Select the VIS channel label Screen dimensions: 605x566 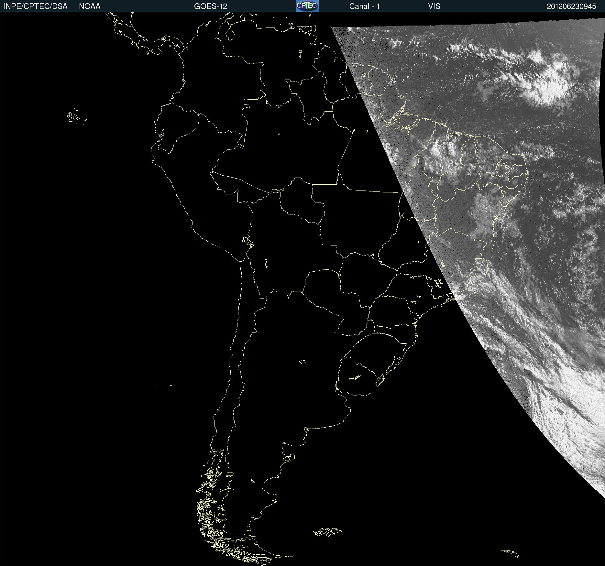click(434, 6)
